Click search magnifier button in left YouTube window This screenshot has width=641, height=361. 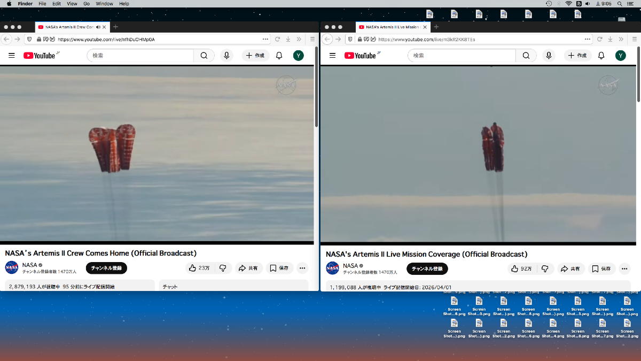[204, 56]
